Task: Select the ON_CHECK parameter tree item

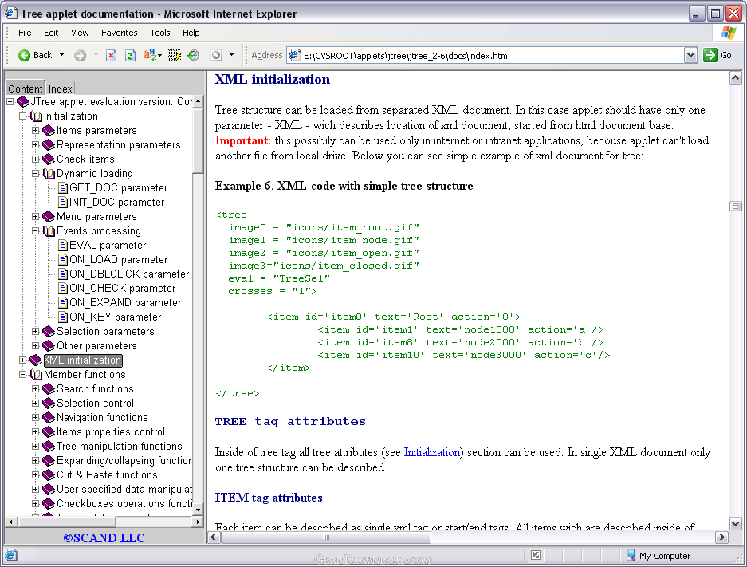Action: point(123,288)
